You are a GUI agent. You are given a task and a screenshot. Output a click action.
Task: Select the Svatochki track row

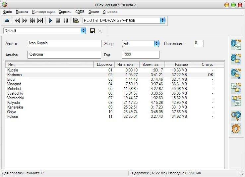(x=110, y=93)
